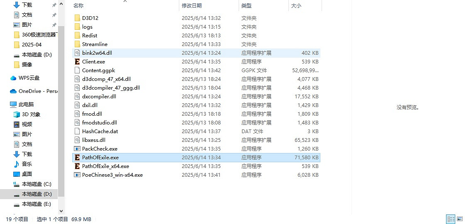This screenshot has height=224, width=466.
Task: Click the WPS云盘 cloud icon in sidebar
Action: tap(13, 78)
